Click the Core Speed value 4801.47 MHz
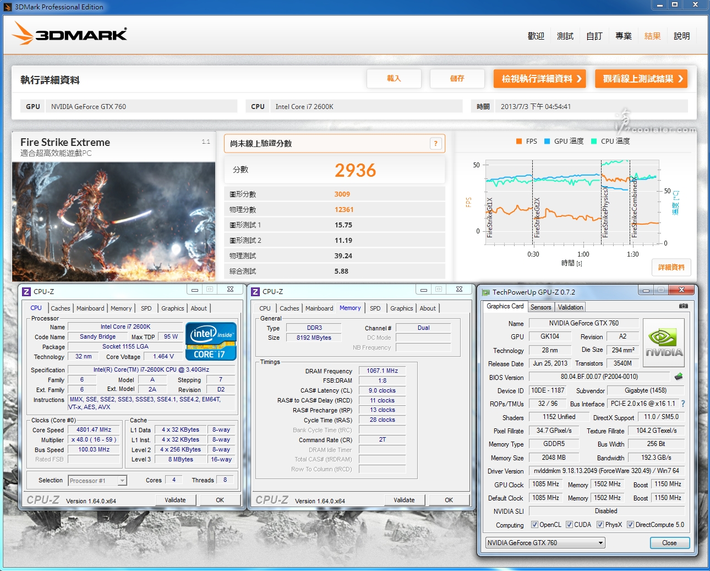 tap(94, 430)
